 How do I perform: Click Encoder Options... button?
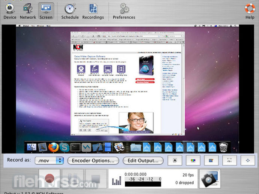pyautogui.click(x=93, y=161)
